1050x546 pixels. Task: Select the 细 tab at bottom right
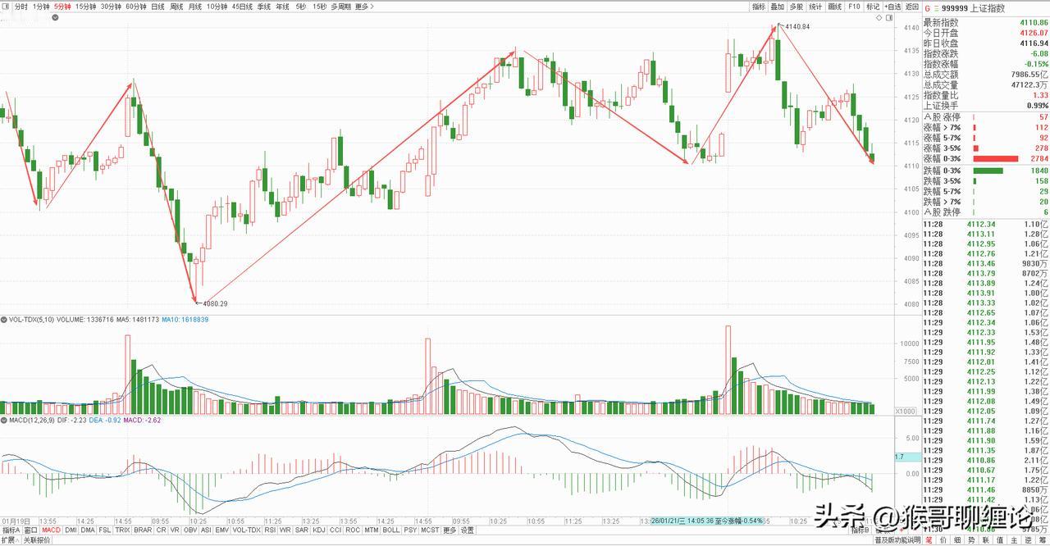pos(957,540)
